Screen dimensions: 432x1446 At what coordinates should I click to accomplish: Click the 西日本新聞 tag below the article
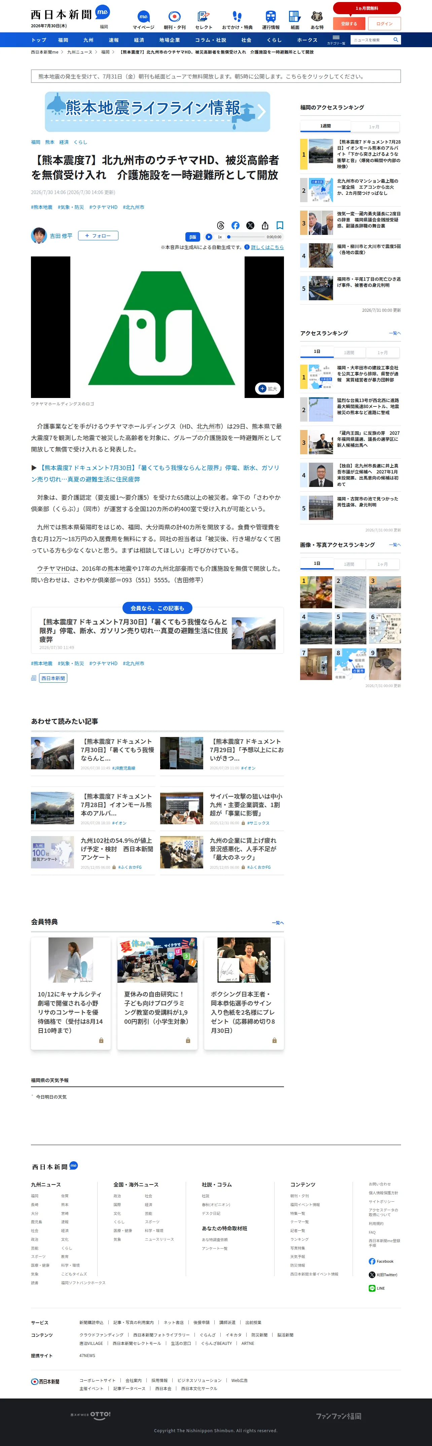pos(53,678)
